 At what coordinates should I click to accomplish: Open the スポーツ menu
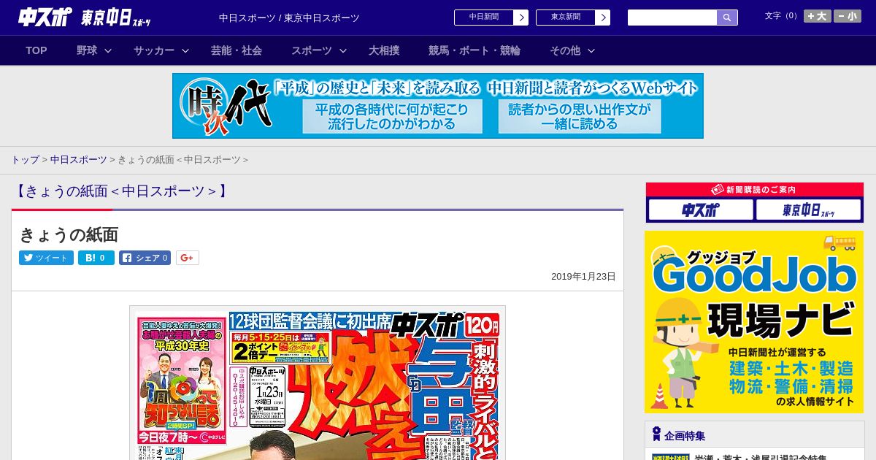pyautogui.click(x=312, y=50)
